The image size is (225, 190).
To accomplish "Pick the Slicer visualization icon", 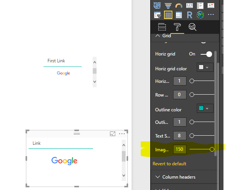I will pyautogui.click(x=157, y=15).
